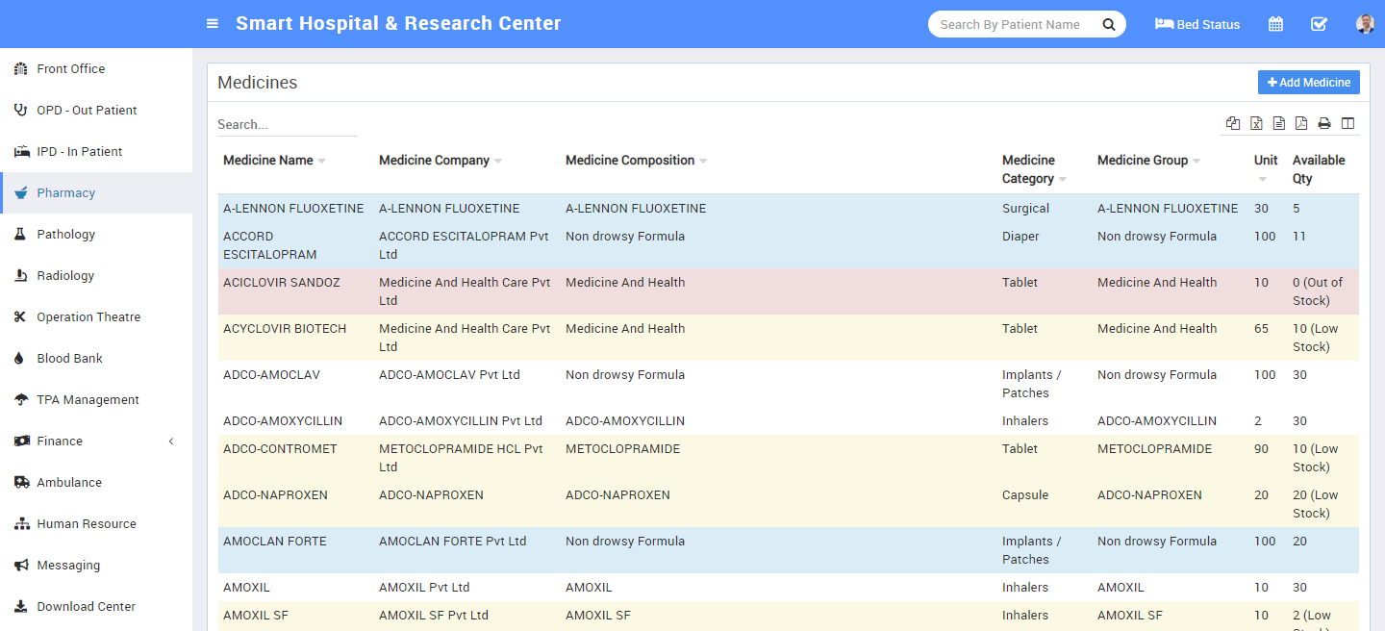1385x631 pixels.
Task: Open the task checklist icon in header
Action: pos(1320,24)
